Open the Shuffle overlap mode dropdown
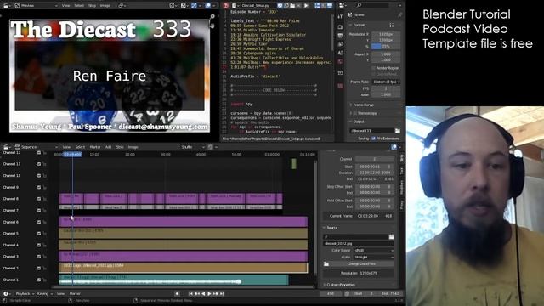544x306 pixels. coord(193,147)
